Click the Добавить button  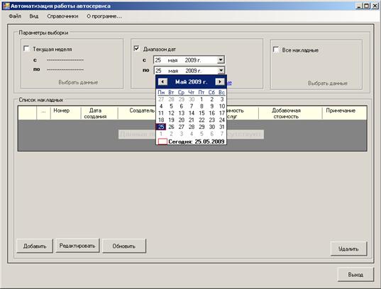click(x=35, y=246)
